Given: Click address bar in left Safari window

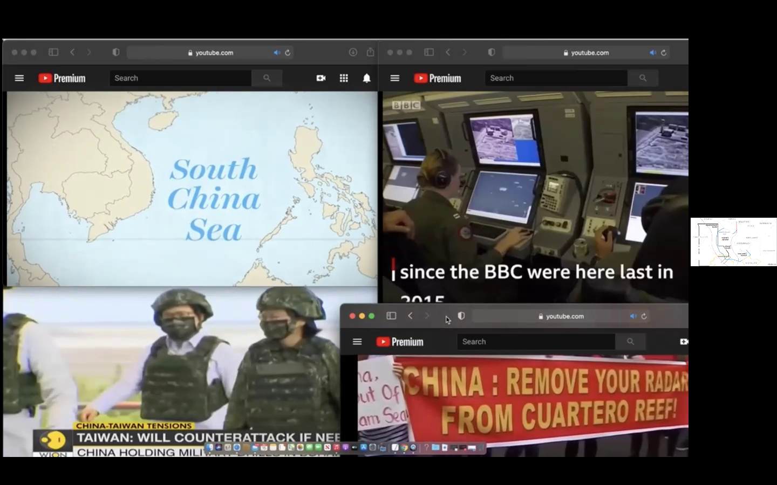Looking at the screenshot, I should (x=210, y=52).
